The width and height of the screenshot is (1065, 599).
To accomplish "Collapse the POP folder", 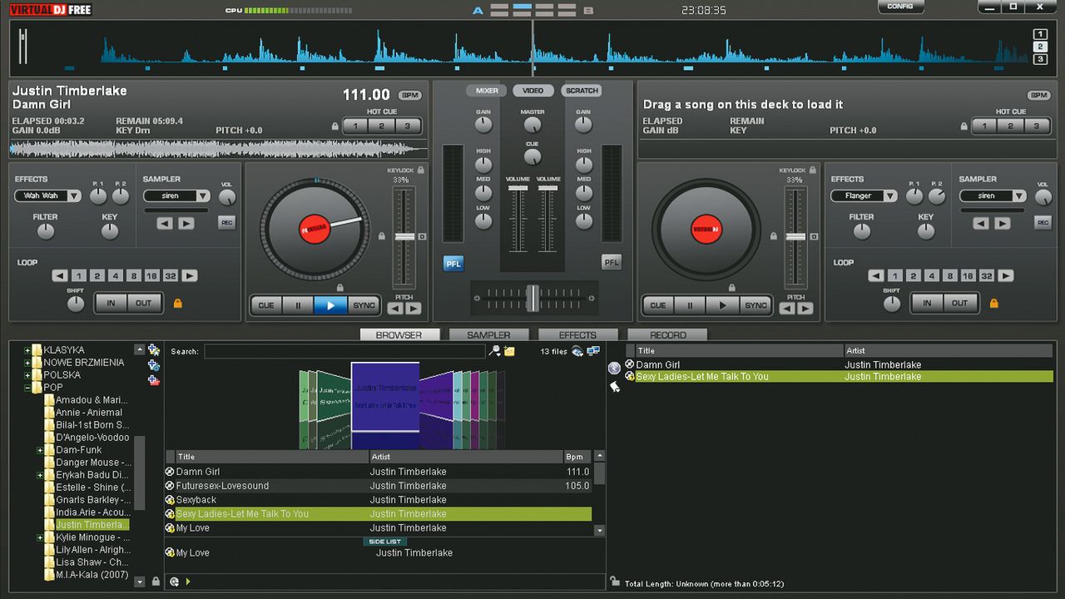I will (x=27, y=388).
